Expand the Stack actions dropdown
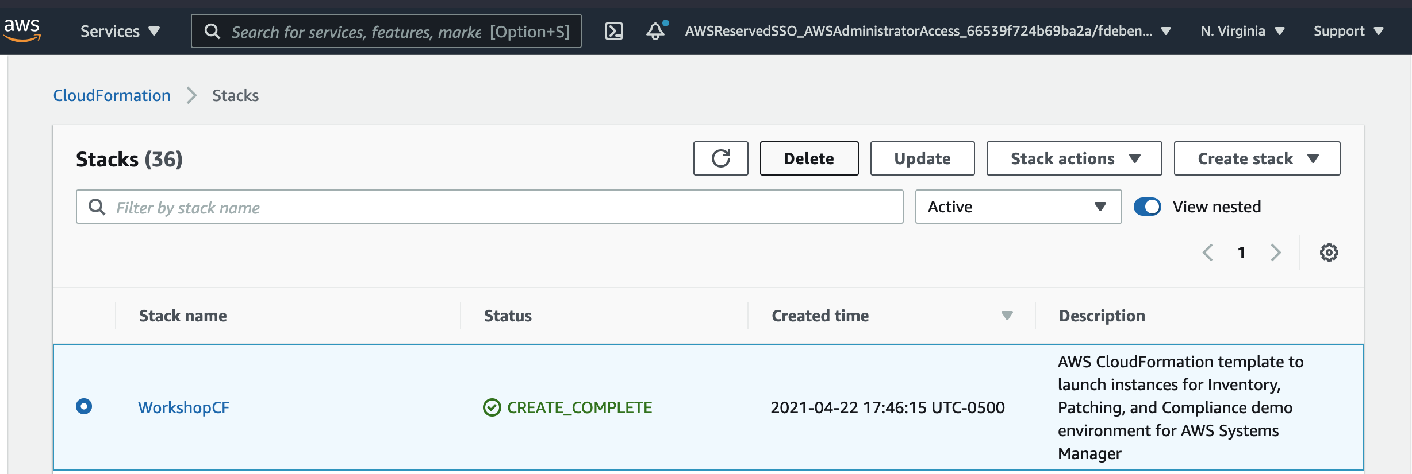 pos(1074,158)
